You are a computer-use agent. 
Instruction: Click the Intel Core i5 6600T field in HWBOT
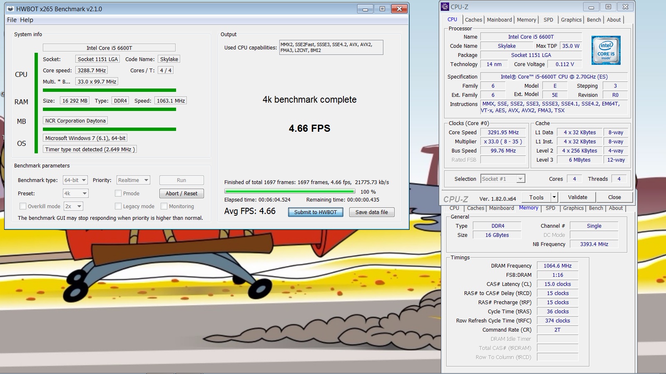tap(109, 48)
